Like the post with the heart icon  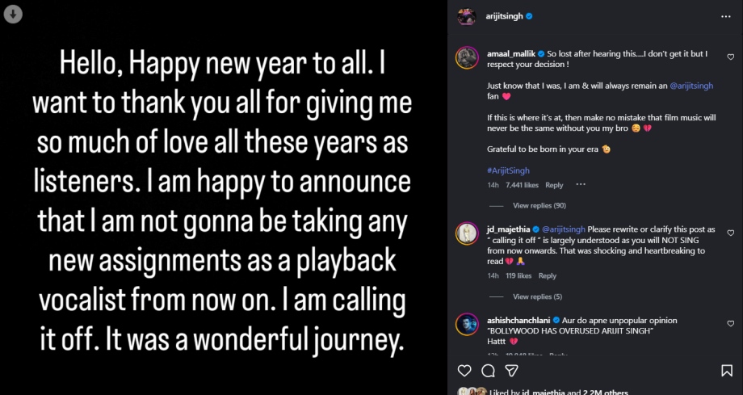tap(464, 371)
